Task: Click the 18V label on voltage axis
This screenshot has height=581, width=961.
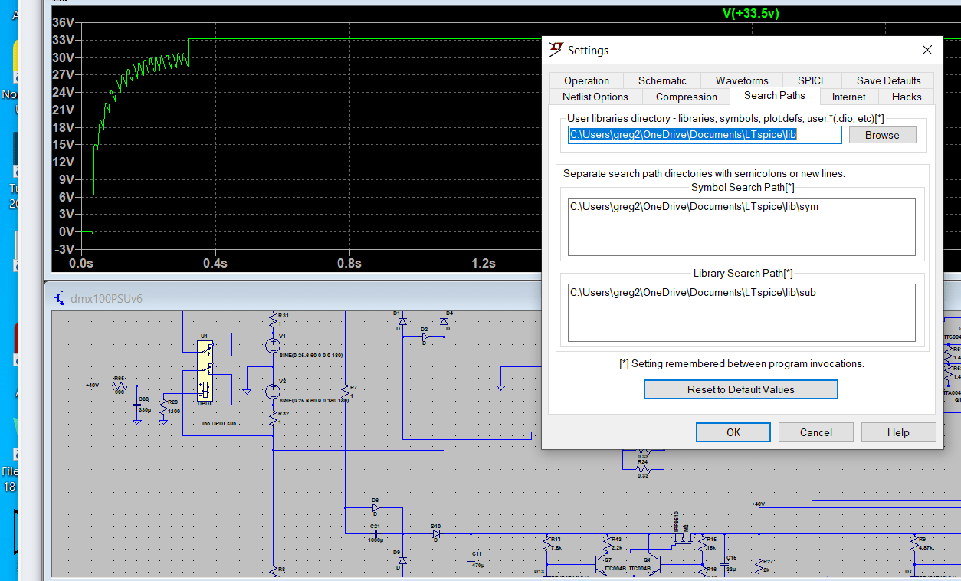Action: click(x=63, y=127)
